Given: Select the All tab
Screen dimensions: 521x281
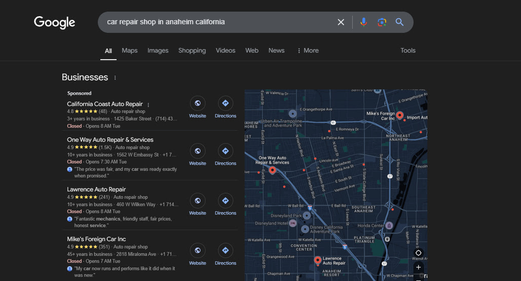Looking at the screenshot, I should [108, 51].
